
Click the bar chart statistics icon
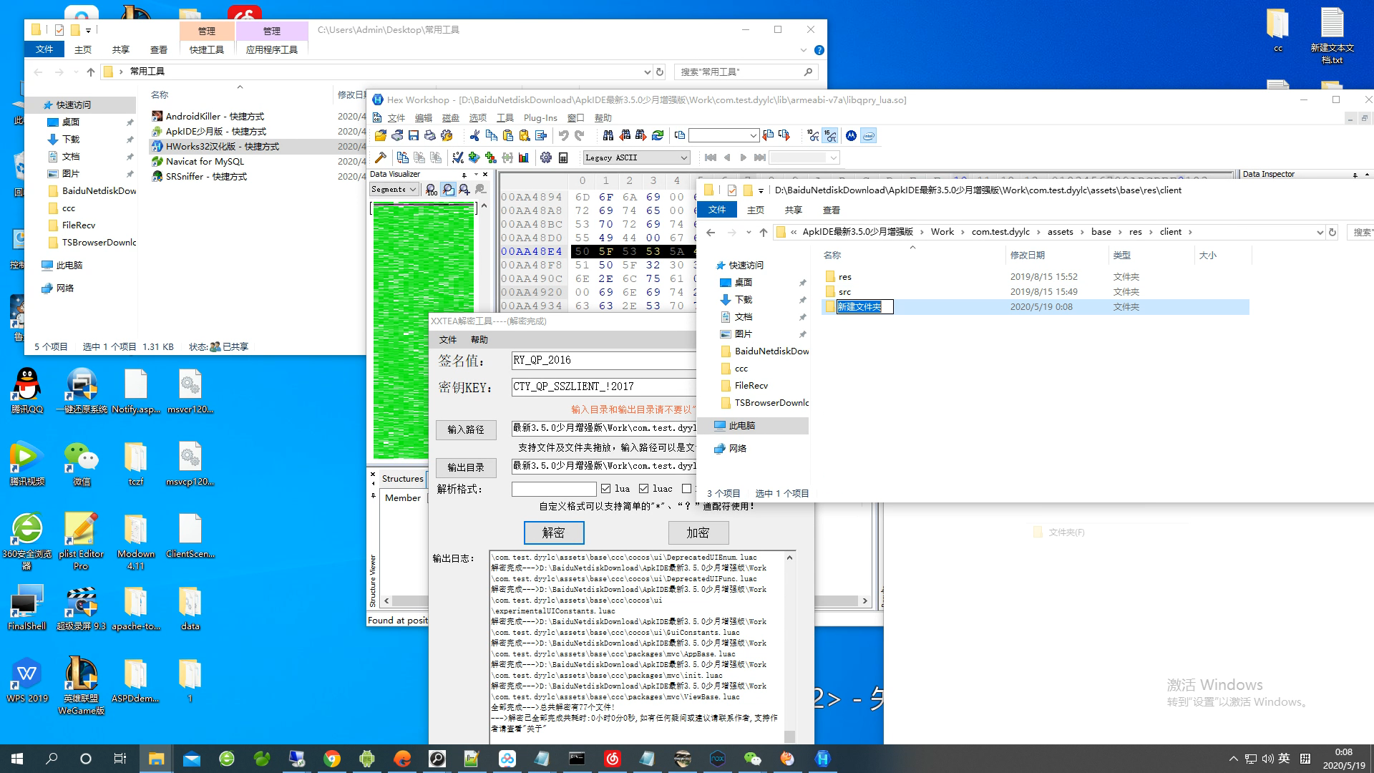pos(524,157)
